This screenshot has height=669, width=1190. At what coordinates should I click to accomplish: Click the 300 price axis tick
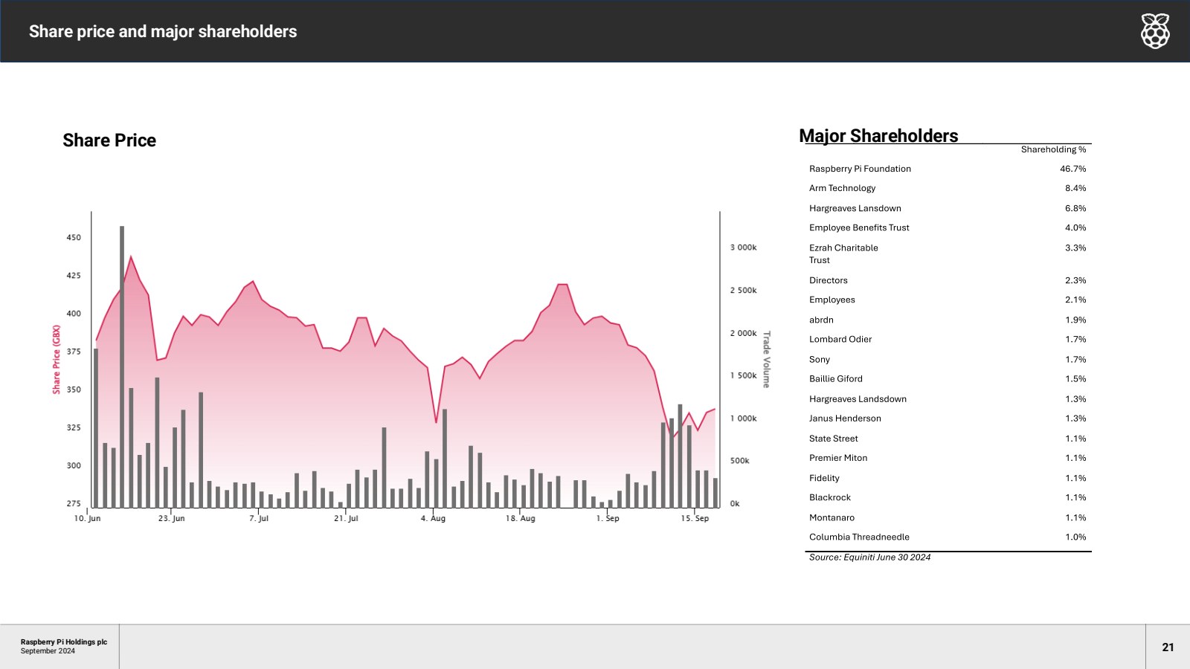coord(74,465)
